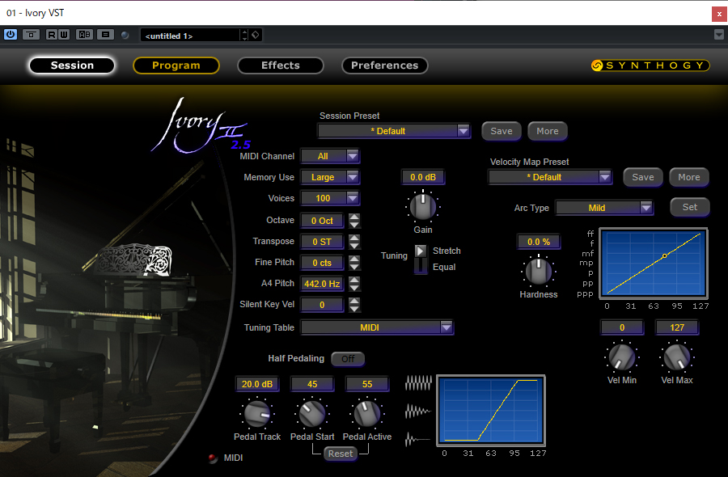Close the Ivory VST window
Screen dimensions: 728x477
719,15
